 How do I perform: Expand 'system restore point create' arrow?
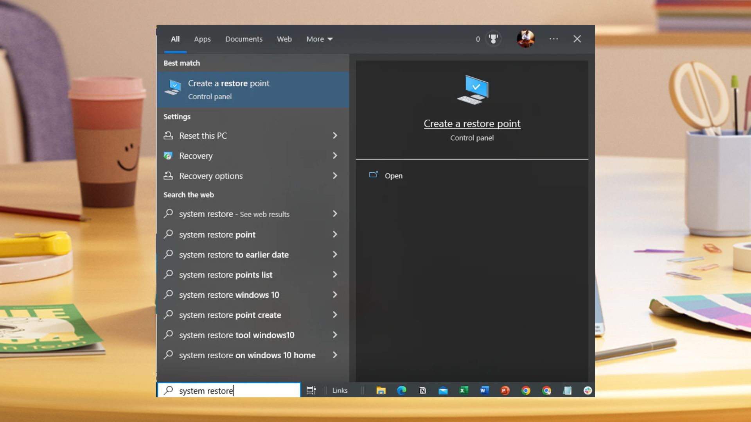click(x=335, y=315)
